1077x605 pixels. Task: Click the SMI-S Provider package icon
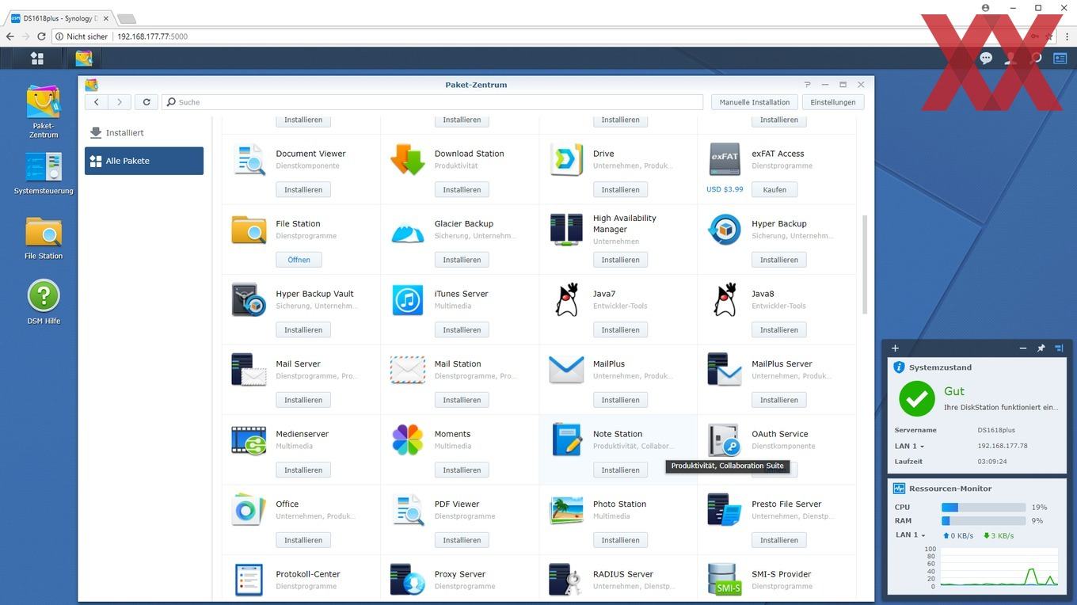(725, 580)
